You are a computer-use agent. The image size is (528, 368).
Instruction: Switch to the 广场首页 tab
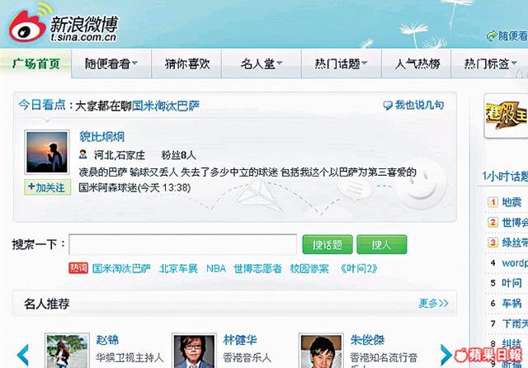(35, 64)
